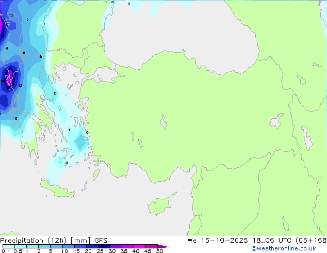Click the legend label '40'
This screenshot has width=327, height=253.
[136, 251]
